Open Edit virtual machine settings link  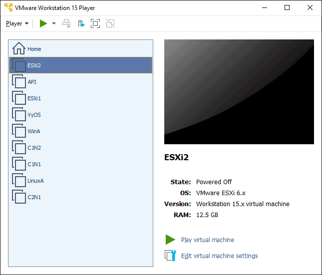(219, 256)
